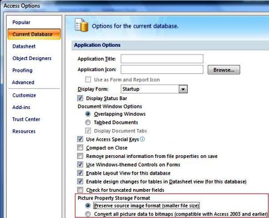The image size is (269, 218).
Task: Click the Application Options section heading
Action: coord(97,45)
